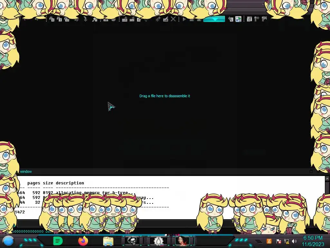Click the Action Center flag tray icon
330x248 pixels.
pyautogui.click(x=279, y=241)
